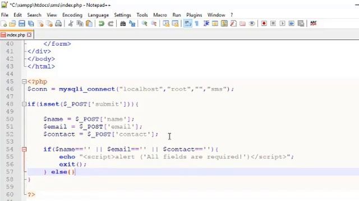359x201 pixels.
Task: Click line number 46 in the margin
Action: point(10,89)
